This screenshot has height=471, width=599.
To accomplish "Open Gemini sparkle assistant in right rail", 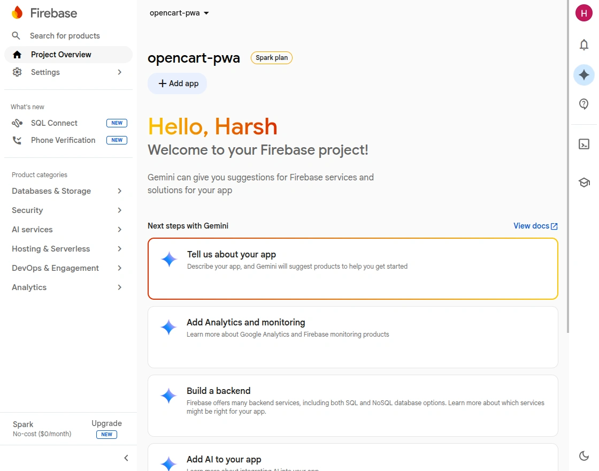I will click(583, 75).
